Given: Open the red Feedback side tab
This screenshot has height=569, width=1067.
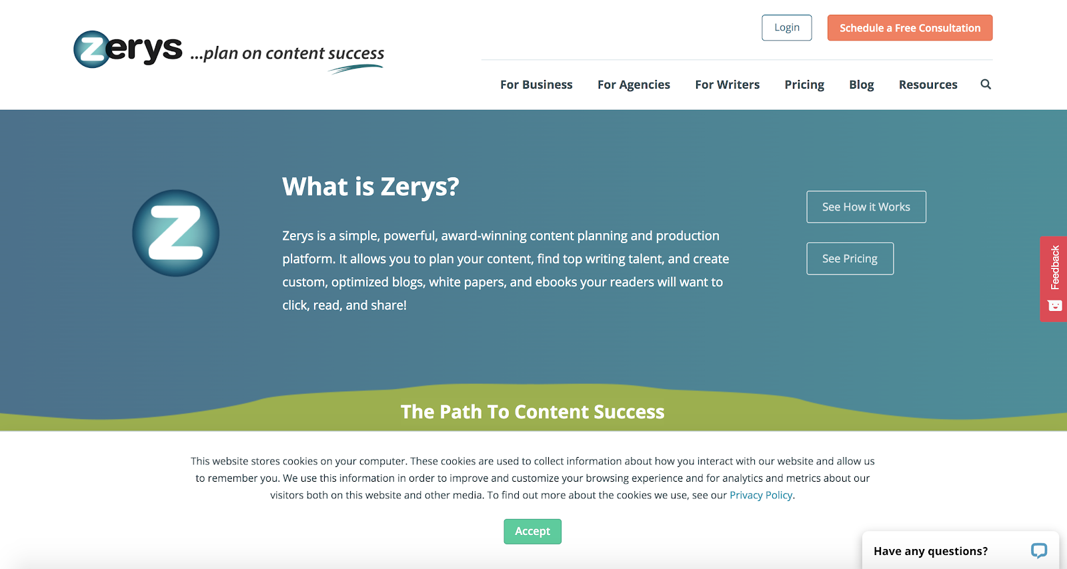Looking at the screenshot, I should [1054, 279].
